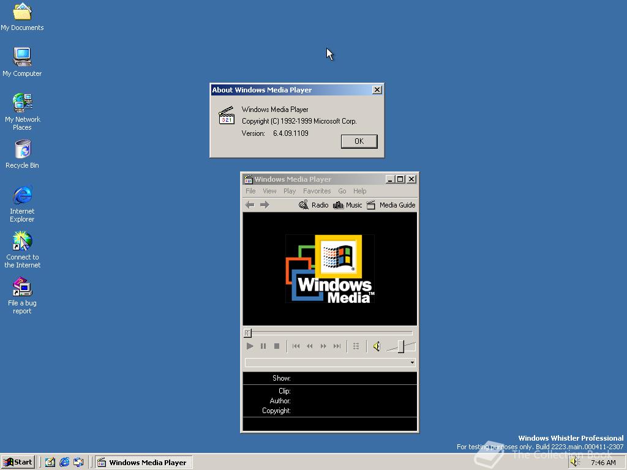Open the Radio toolbar button
The image size is (627, 470).
click(313, 205)
